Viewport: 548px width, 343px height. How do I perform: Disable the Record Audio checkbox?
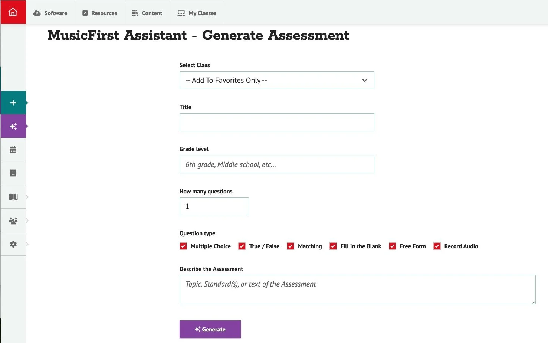[437, 246]
